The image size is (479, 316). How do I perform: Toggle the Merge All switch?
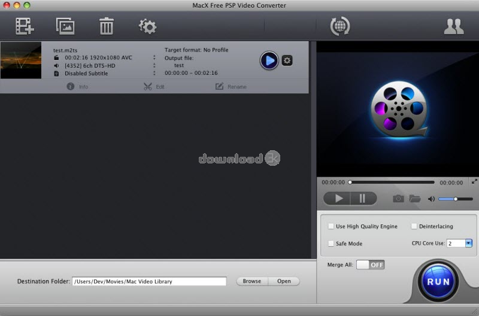370,265
